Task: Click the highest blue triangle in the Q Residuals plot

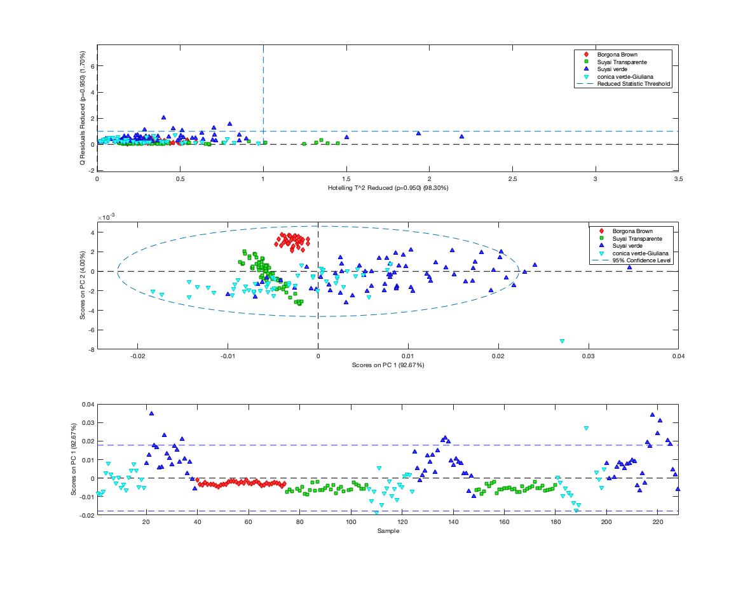Action: click(163, 117)
